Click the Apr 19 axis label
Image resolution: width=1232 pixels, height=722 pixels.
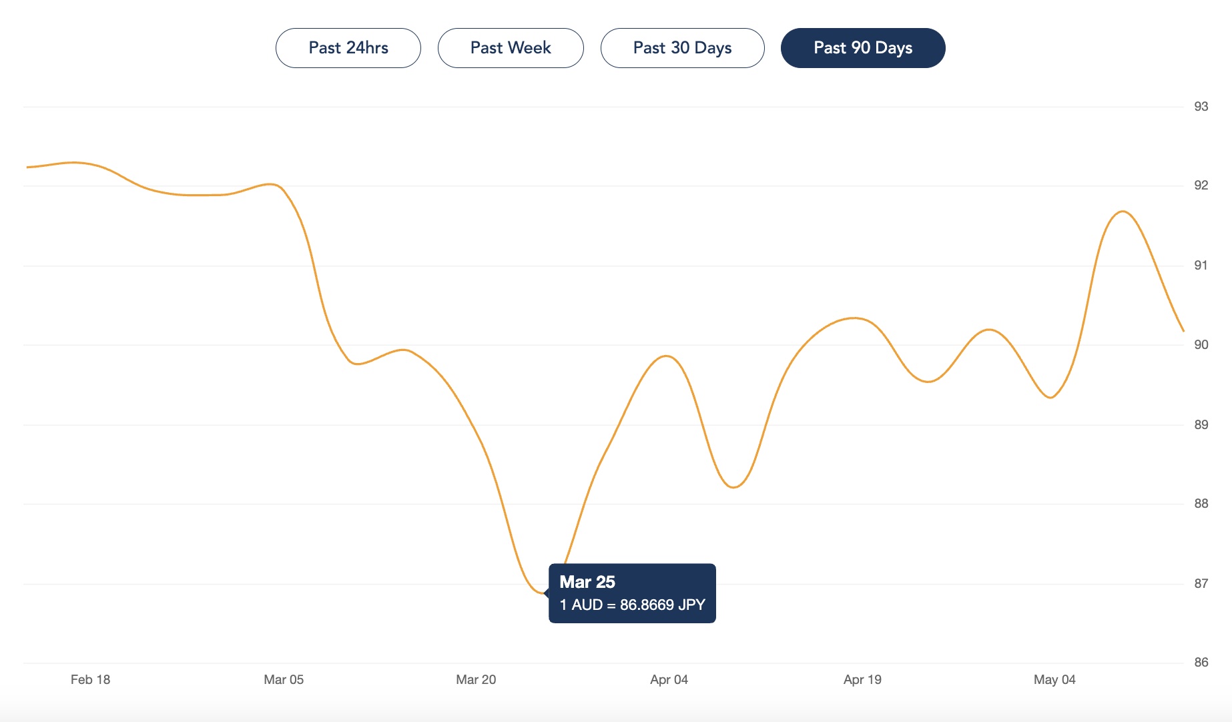(x=863, y=679)
